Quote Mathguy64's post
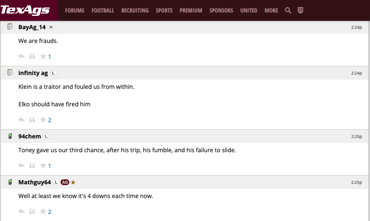The height and width of the screenshot is (221, 370). 32,211
